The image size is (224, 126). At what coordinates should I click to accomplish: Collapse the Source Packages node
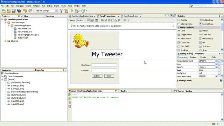[6, 22]
